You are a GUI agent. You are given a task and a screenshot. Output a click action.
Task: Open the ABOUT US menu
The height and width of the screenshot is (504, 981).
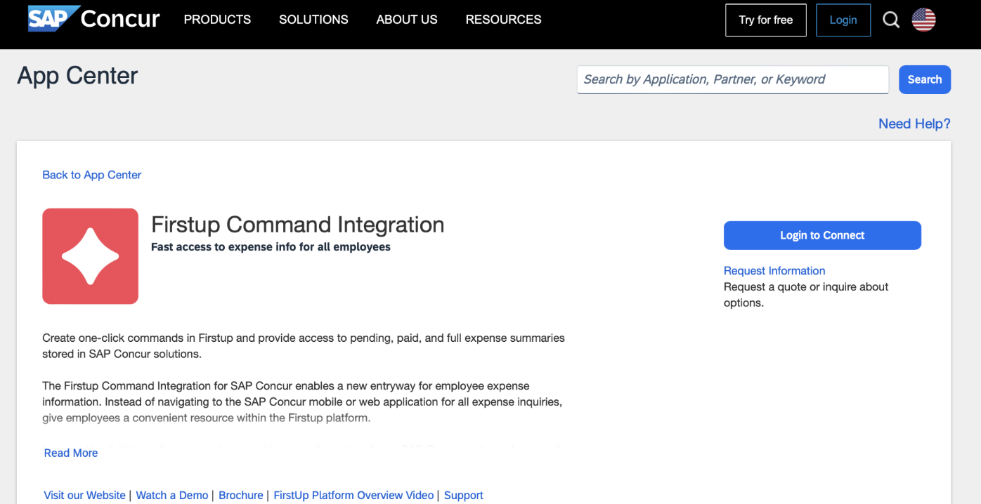point(407,20)
